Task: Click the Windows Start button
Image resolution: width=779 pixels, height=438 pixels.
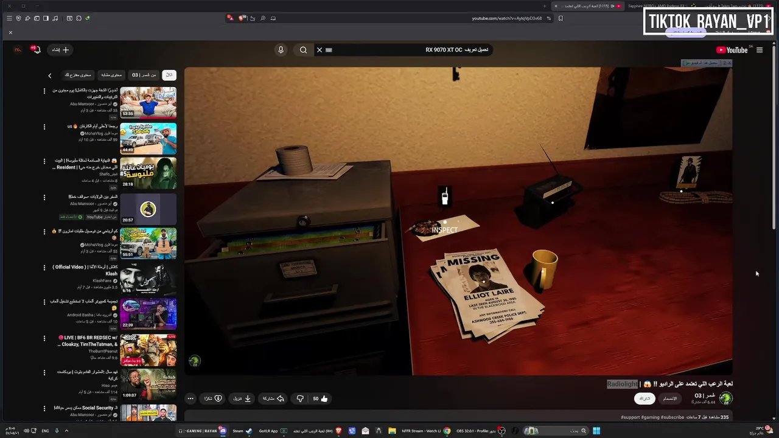Action: [596, 431]
